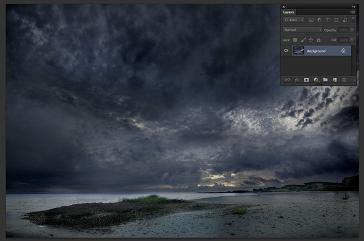This screenshot has width=364, height=241.
Task: Open the Kind filter type dropdown
Action: (294, 20)
